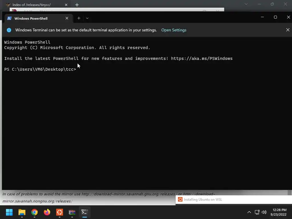Screen dimensions: 292x219
Task: Show hidden system tray icons
Action: tap(249, 212)
